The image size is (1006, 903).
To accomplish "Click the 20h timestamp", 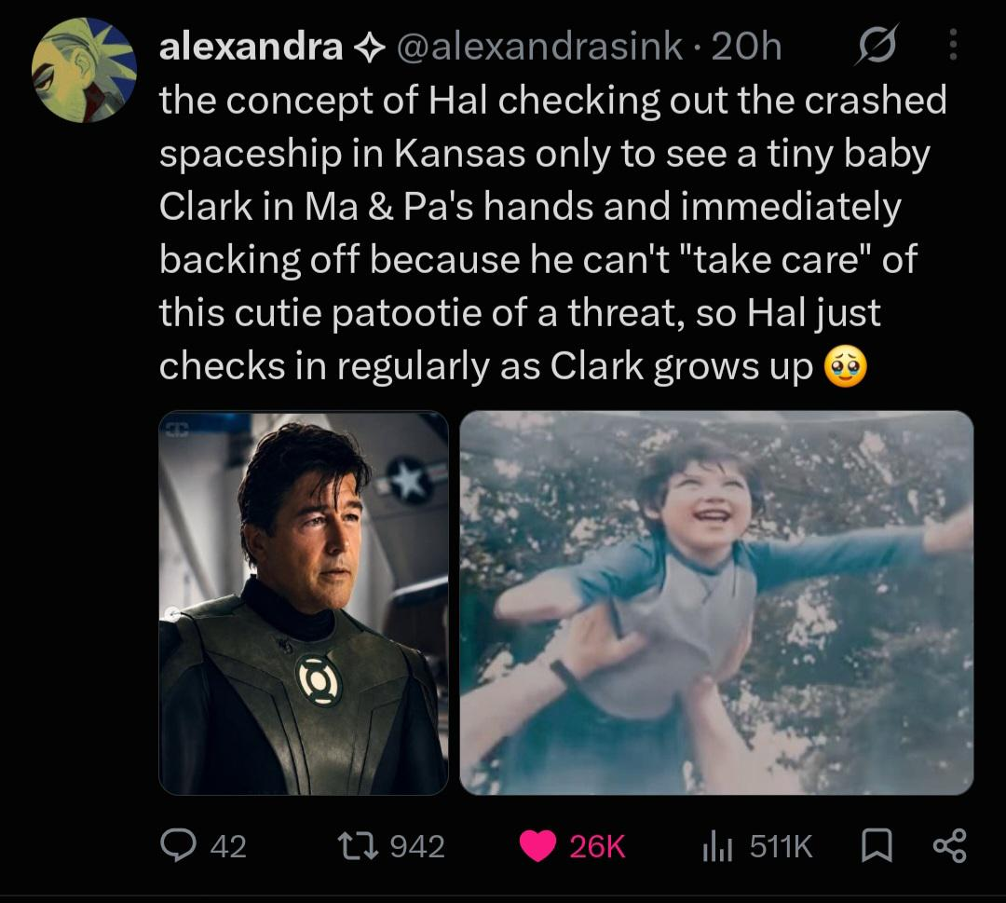I will 746,47.
